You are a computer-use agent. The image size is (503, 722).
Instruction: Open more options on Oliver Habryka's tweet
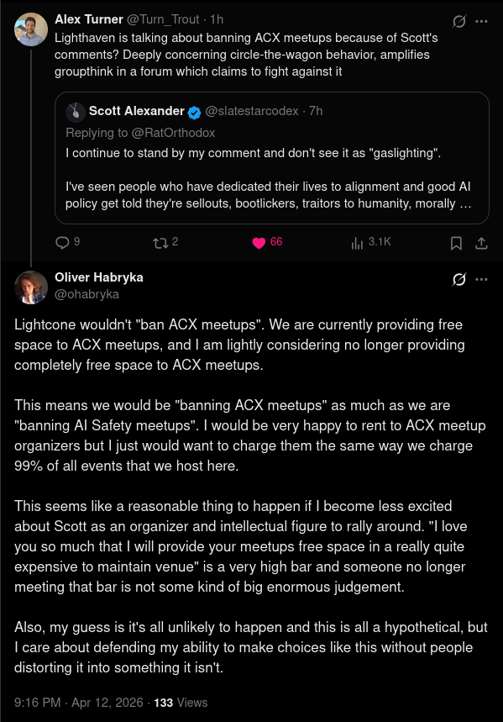tap(482, 278)
